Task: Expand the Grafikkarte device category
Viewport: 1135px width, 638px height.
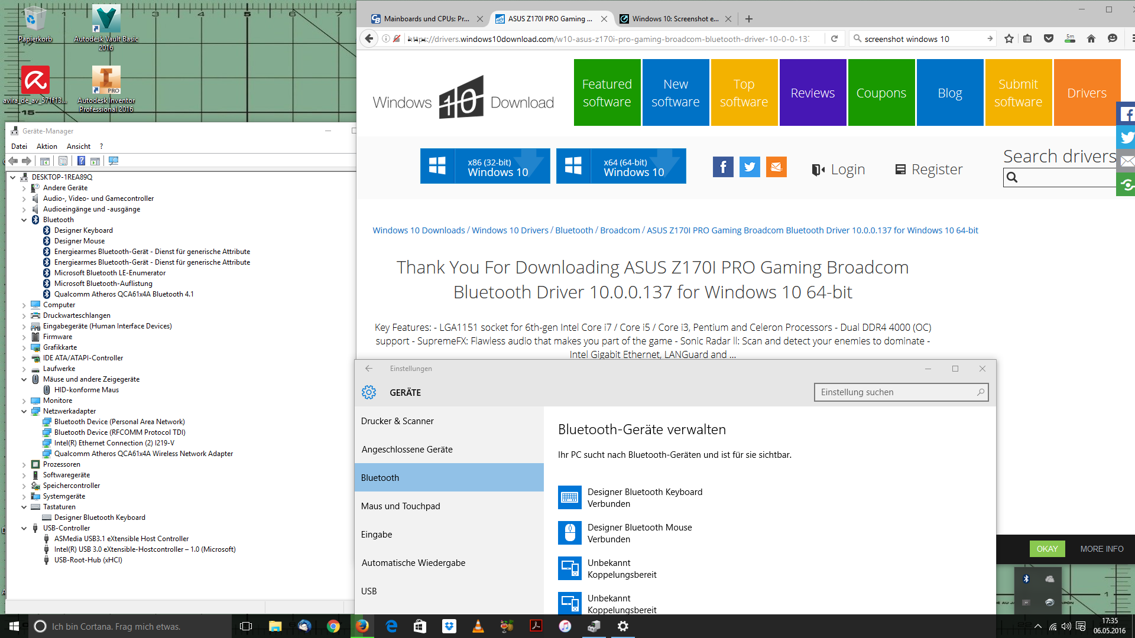Action: pos(24,347)
